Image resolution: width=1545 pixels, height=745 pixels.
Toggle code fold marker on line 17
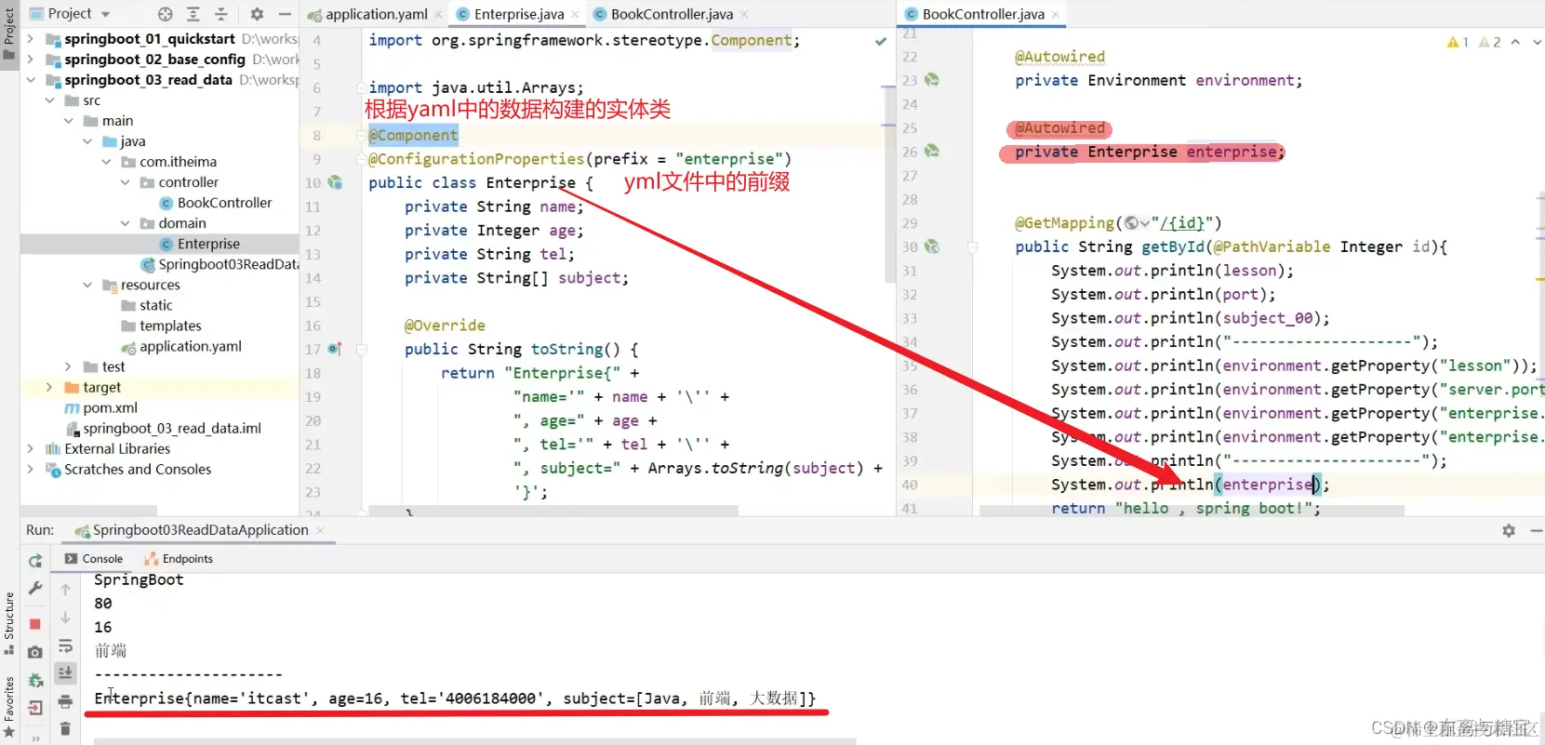[362, 350]
